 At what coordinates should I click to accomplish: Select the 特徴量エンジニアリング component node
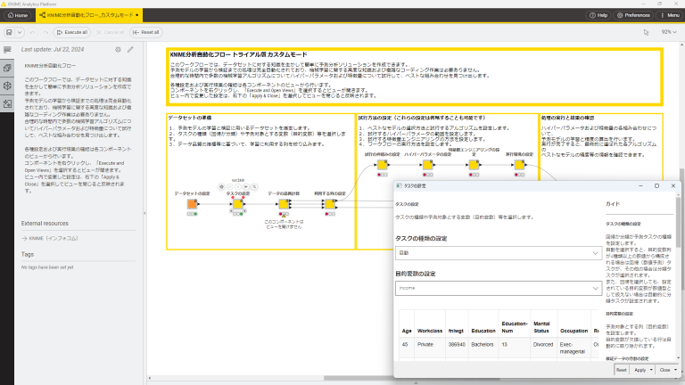[x=474, y=165]
